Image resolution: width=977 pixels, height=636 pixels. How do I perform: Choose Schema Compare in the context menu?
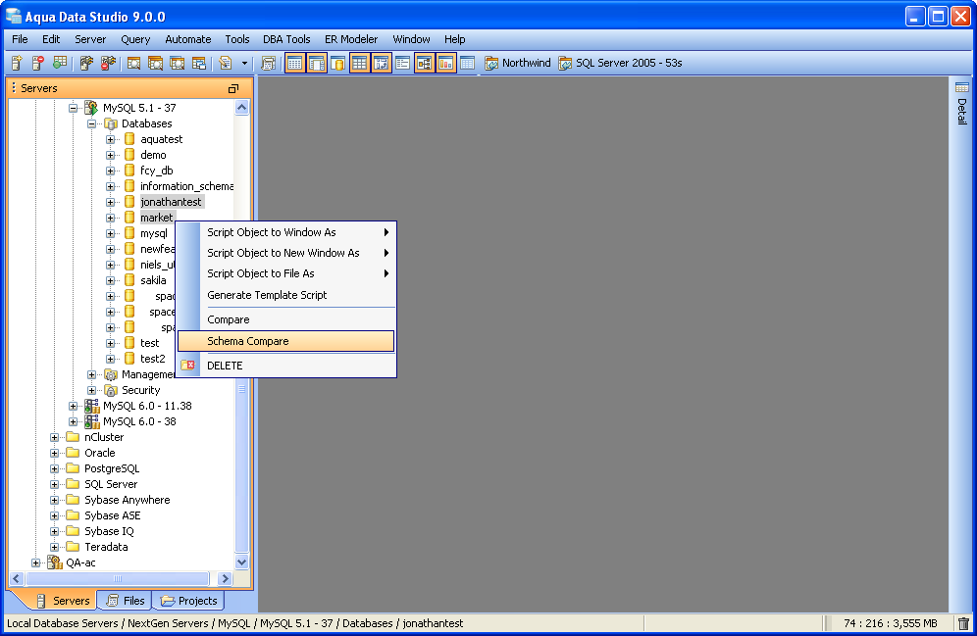286,341
